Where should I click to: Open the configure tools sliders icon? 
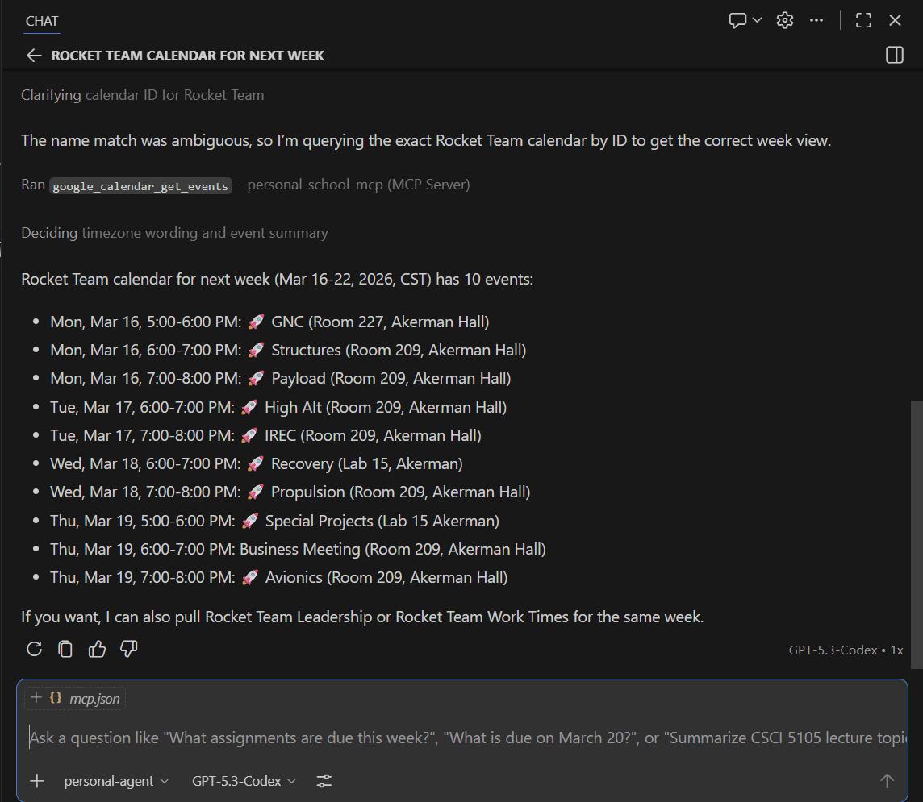(x=324, y=781)
